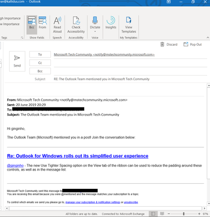Open the To address book button

[40, 54]
